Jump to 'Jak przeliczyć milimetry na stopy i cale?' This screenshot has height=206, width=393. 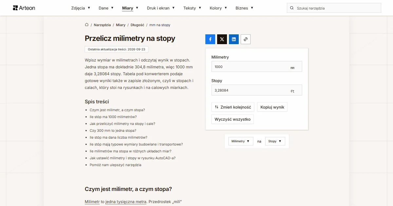click(122, 124)
